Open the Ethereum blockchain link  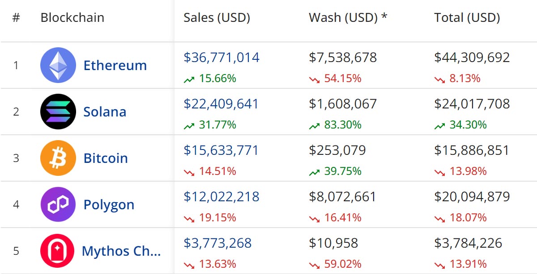(115, 65)
